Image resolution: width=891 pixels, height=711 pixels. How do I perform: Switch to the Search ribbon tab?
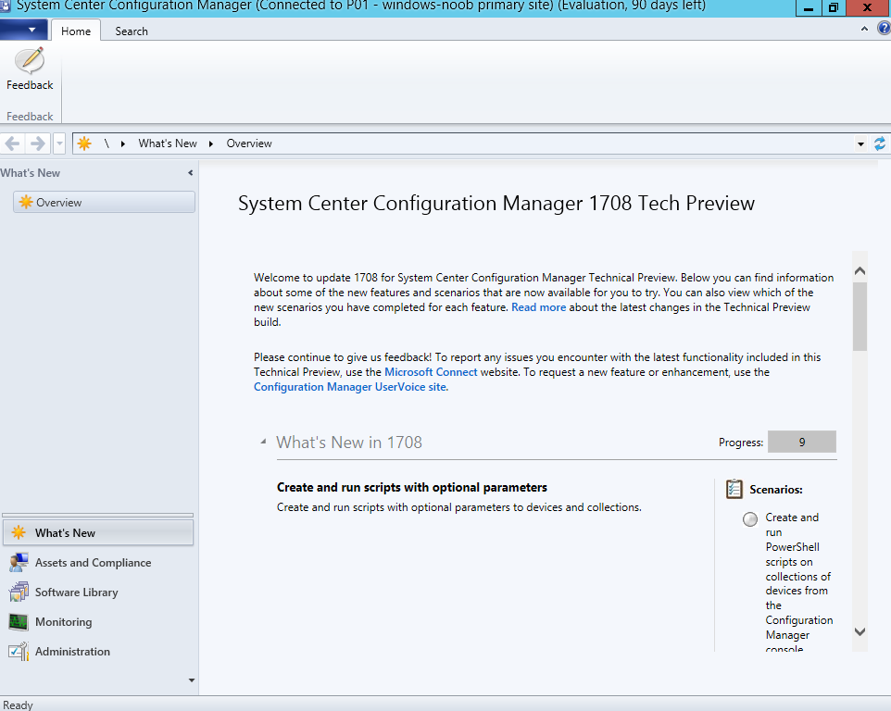pyautogui.click(x=132, y=31)
